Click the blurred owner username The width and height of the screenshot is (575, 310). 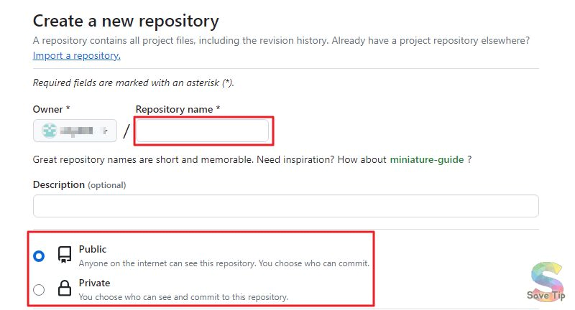tap(76, 131)
